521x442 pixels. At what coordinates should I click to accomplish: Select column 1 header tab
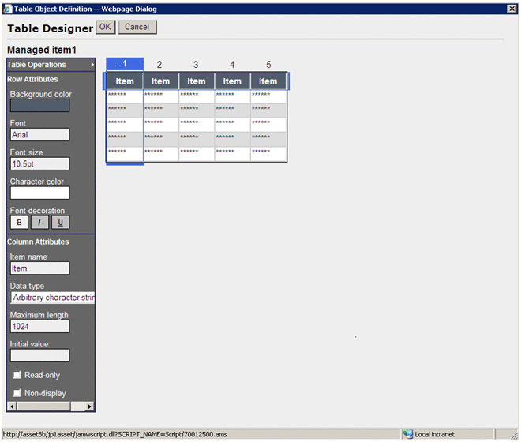coord(125,64)
